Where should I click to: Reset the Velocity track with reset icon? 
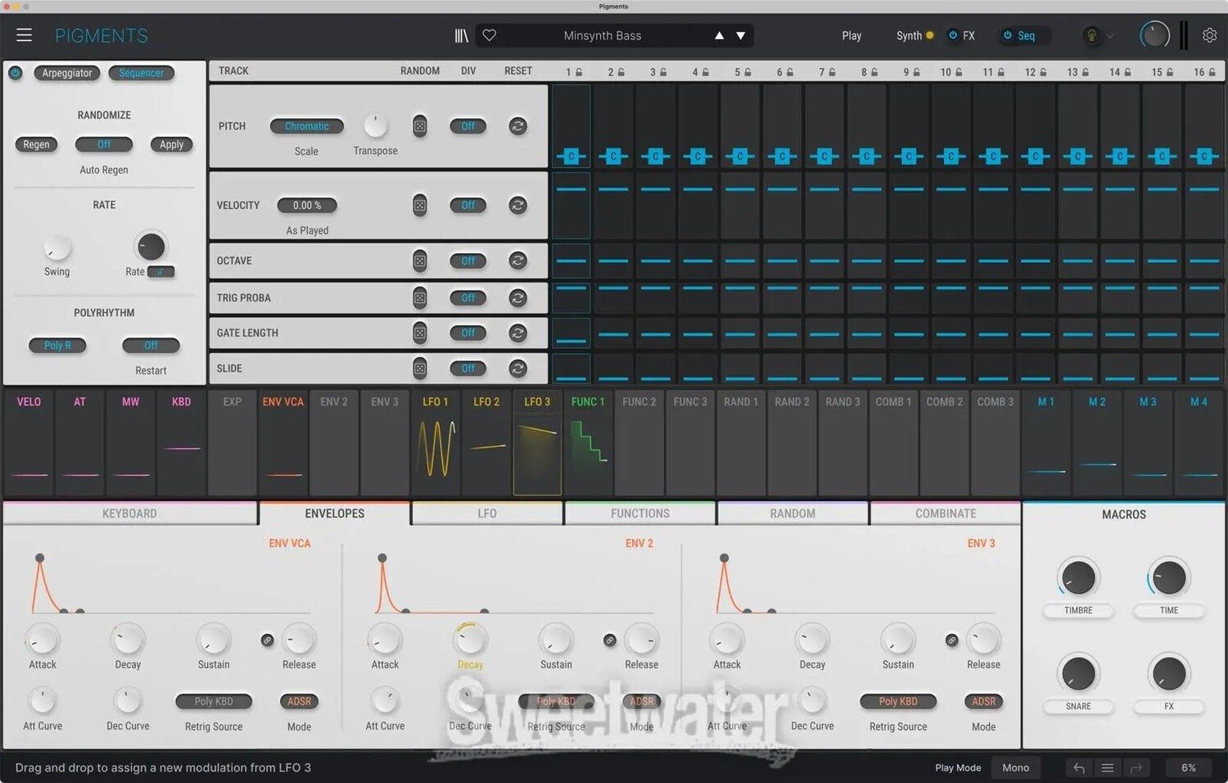(x=517, y=206)
